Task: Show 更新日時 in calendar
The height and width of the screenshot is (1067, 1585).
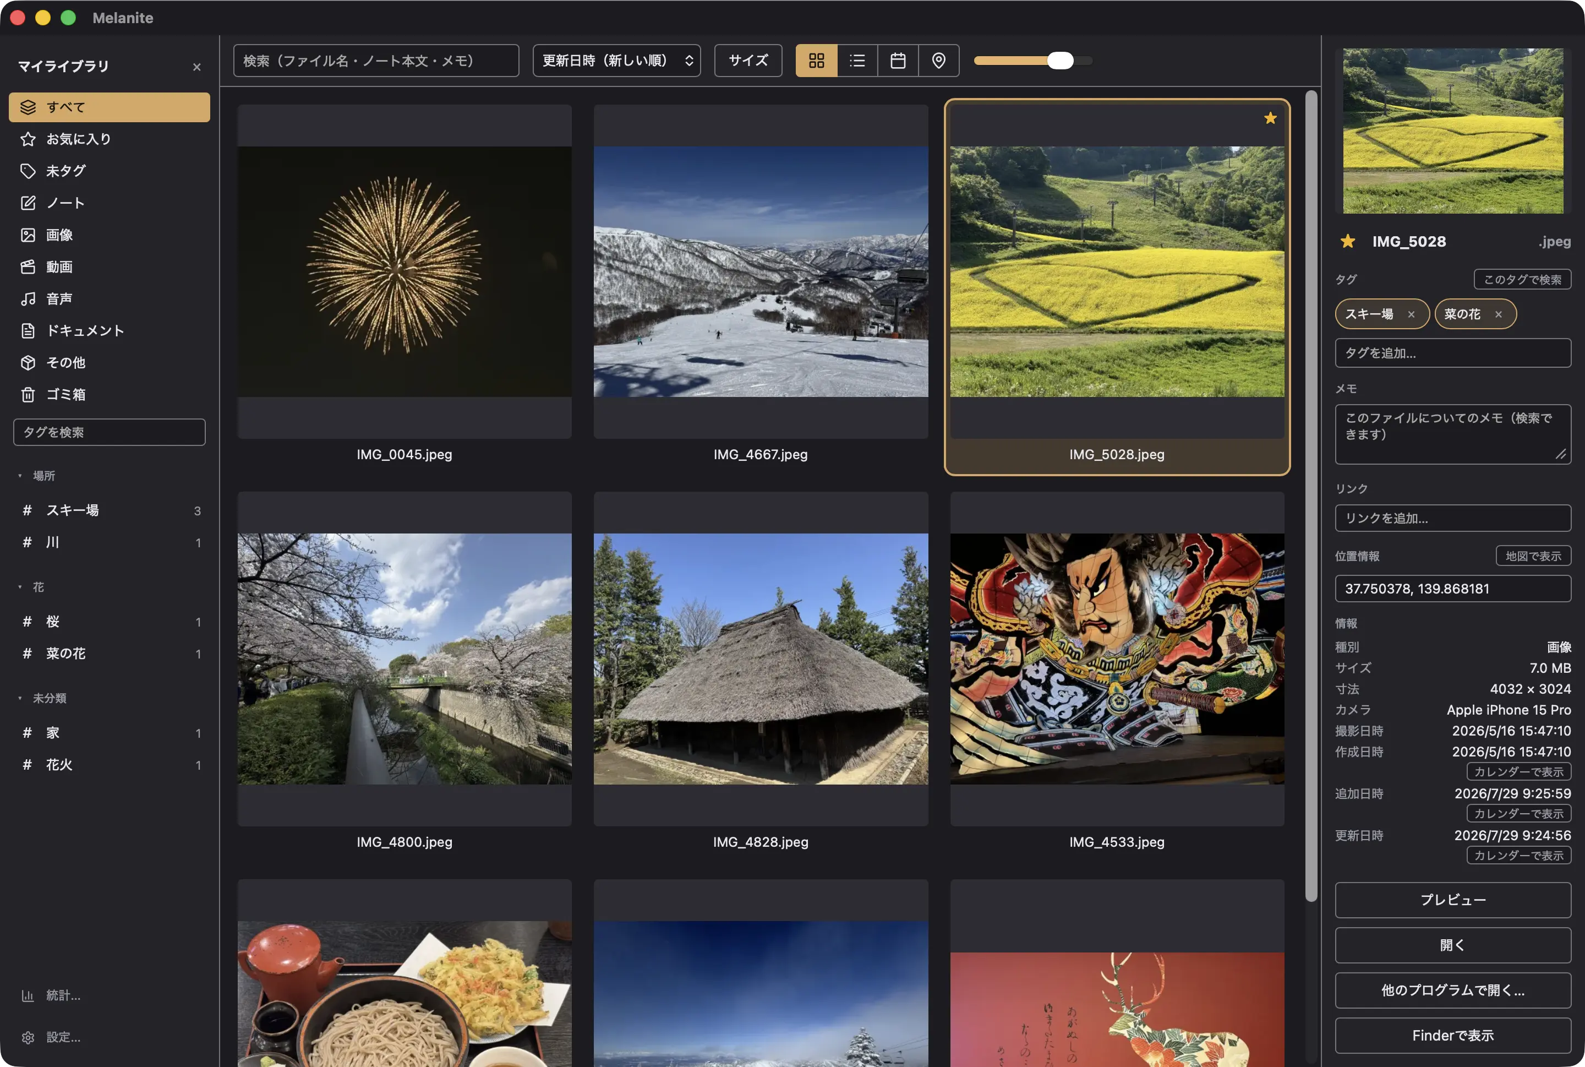Action: click(x=1518, y=856)
